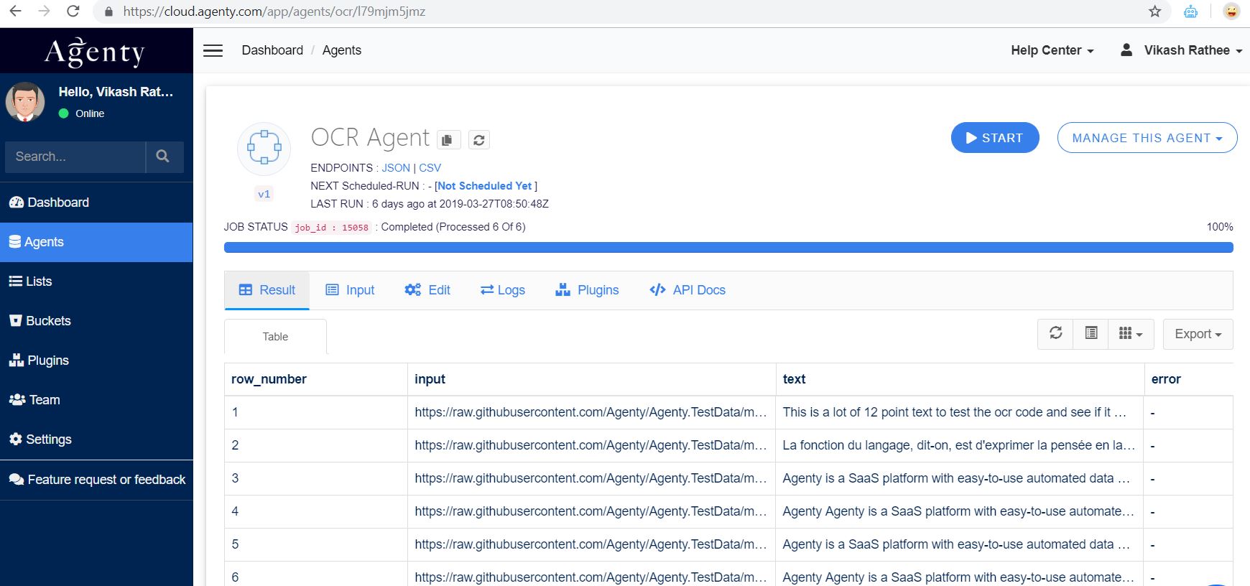This screenshot has width=1250, height=586.
Task: Open the Logs tab
Action: click(503, 290)
